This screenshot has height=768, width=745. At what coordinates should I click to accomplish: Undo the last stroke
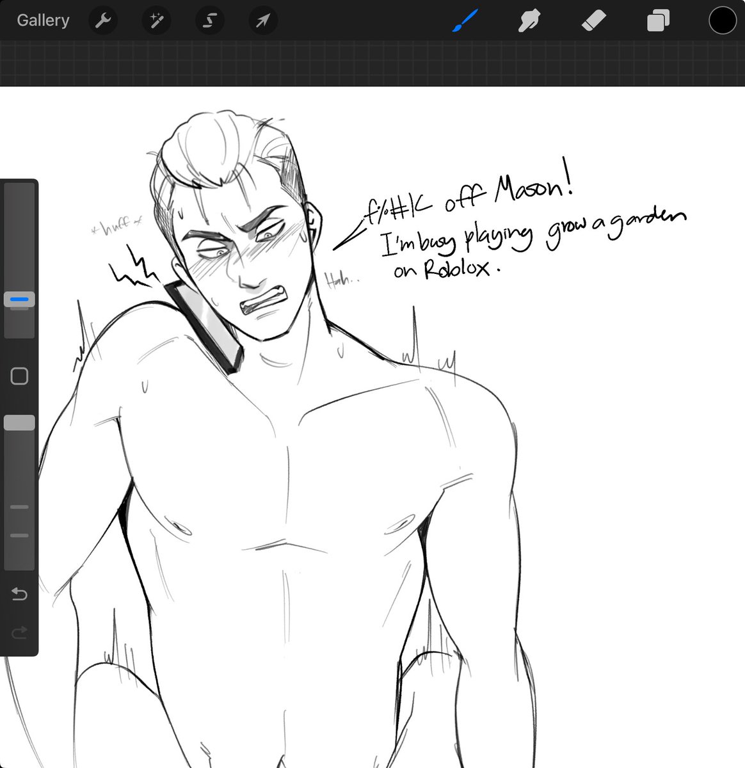[19, 595]
